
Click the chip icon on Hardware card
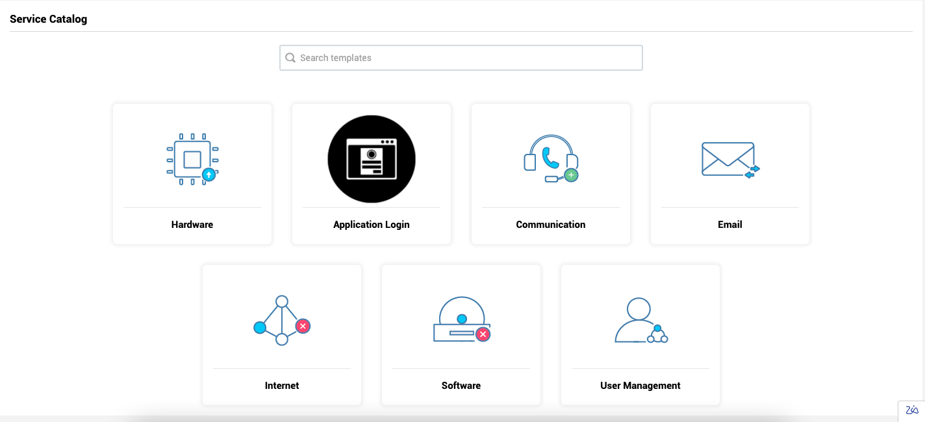192,159
